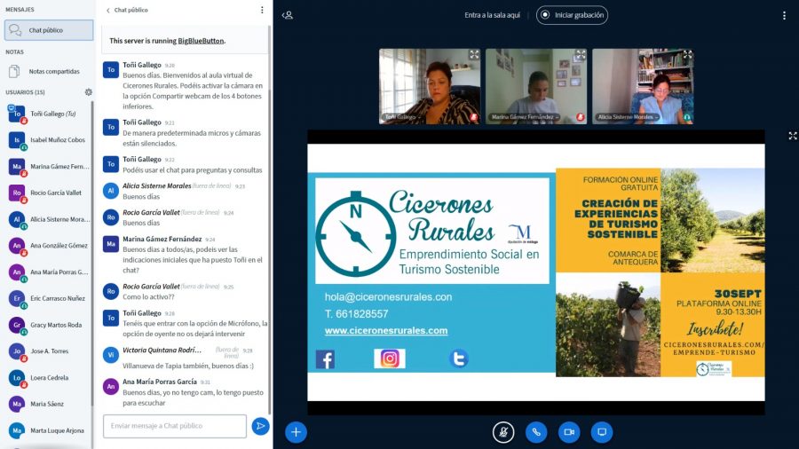
Task: Click Marina Gámez Fernández chat avatar
Action: [111, 244]
